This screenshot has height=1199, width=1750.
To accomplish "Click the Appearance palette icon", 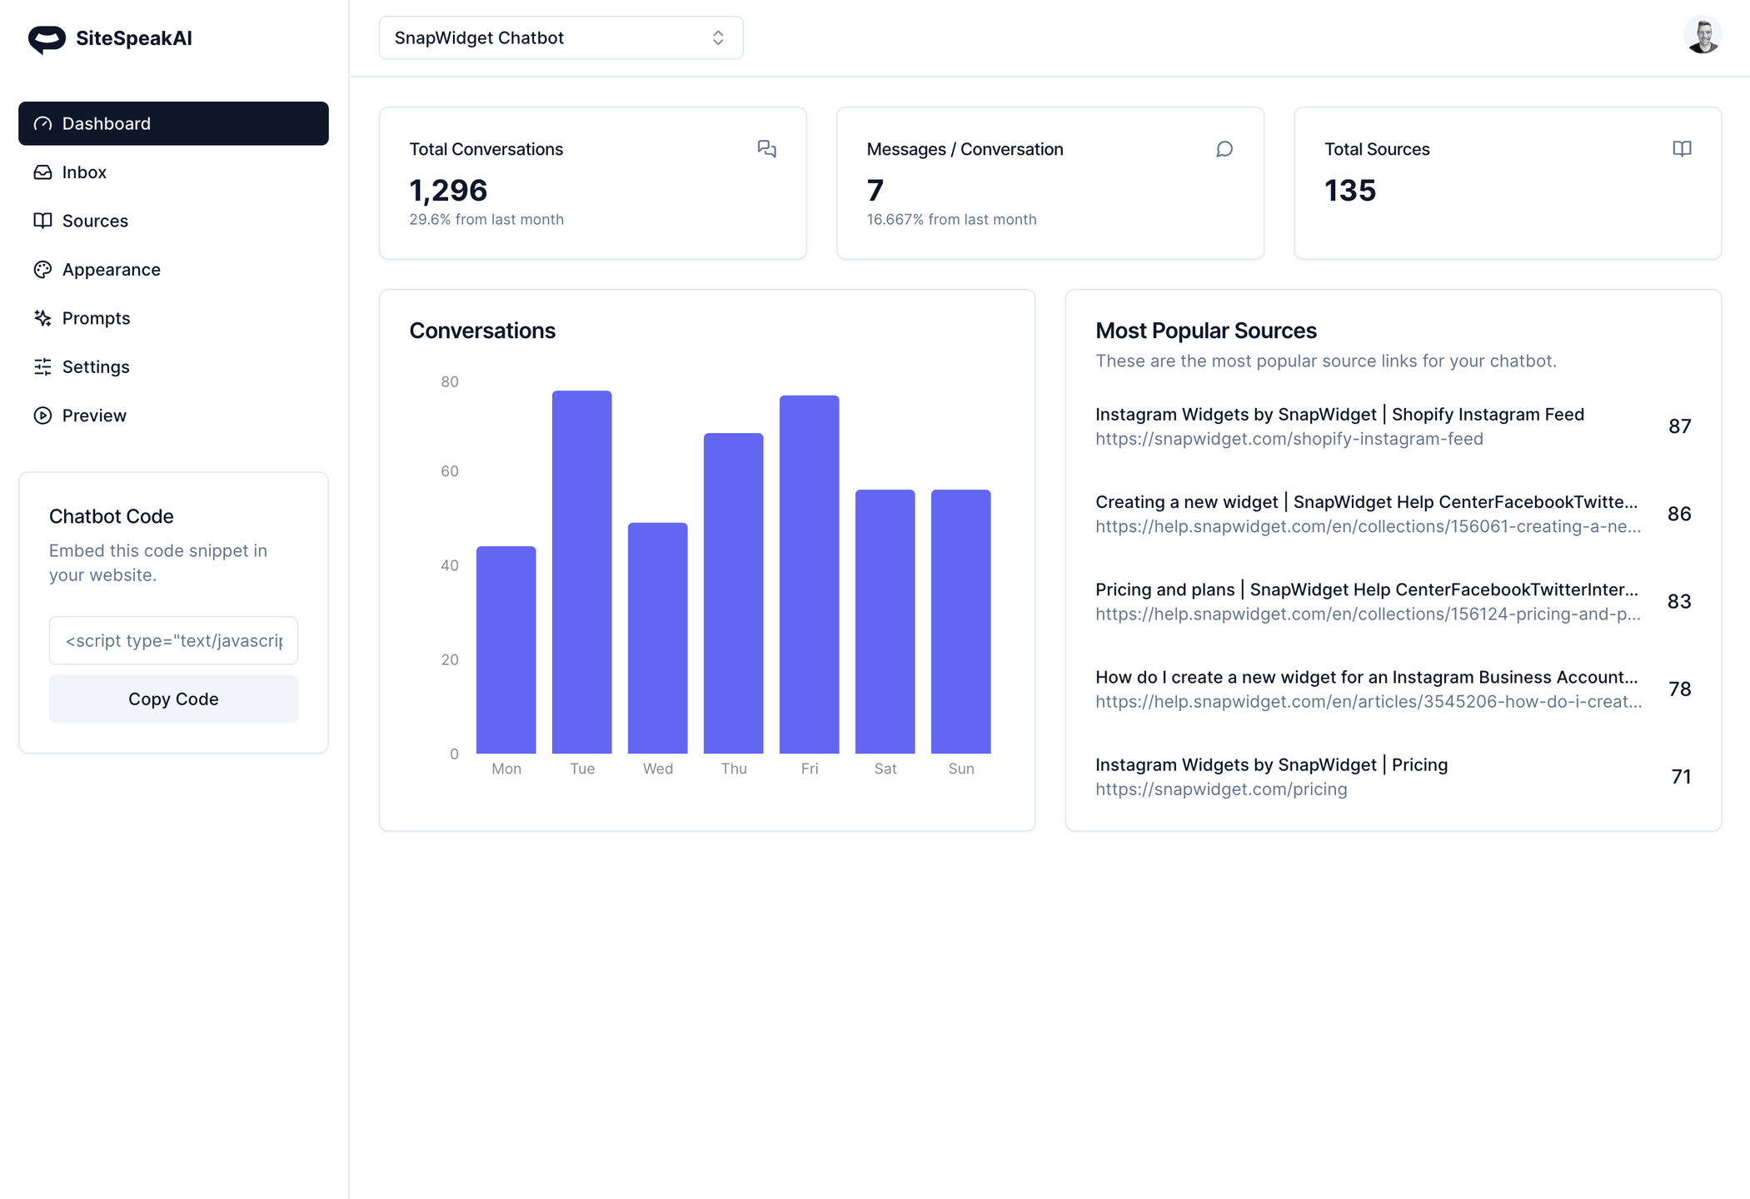I will 42,270.
